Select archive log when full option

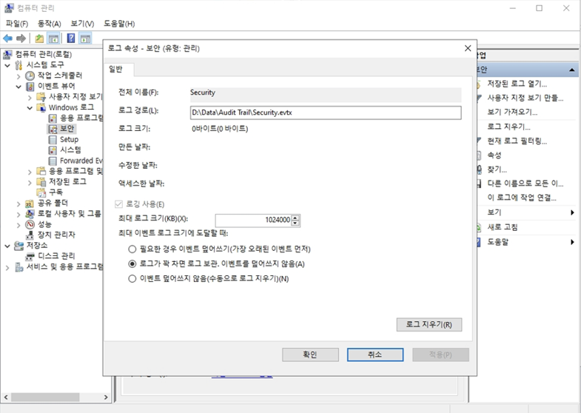132,263
